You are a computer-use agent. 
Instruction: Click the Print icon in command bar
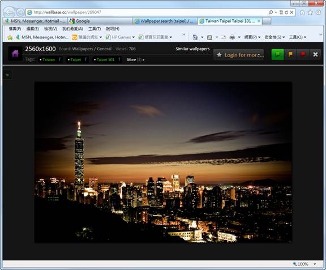point(232,37)
